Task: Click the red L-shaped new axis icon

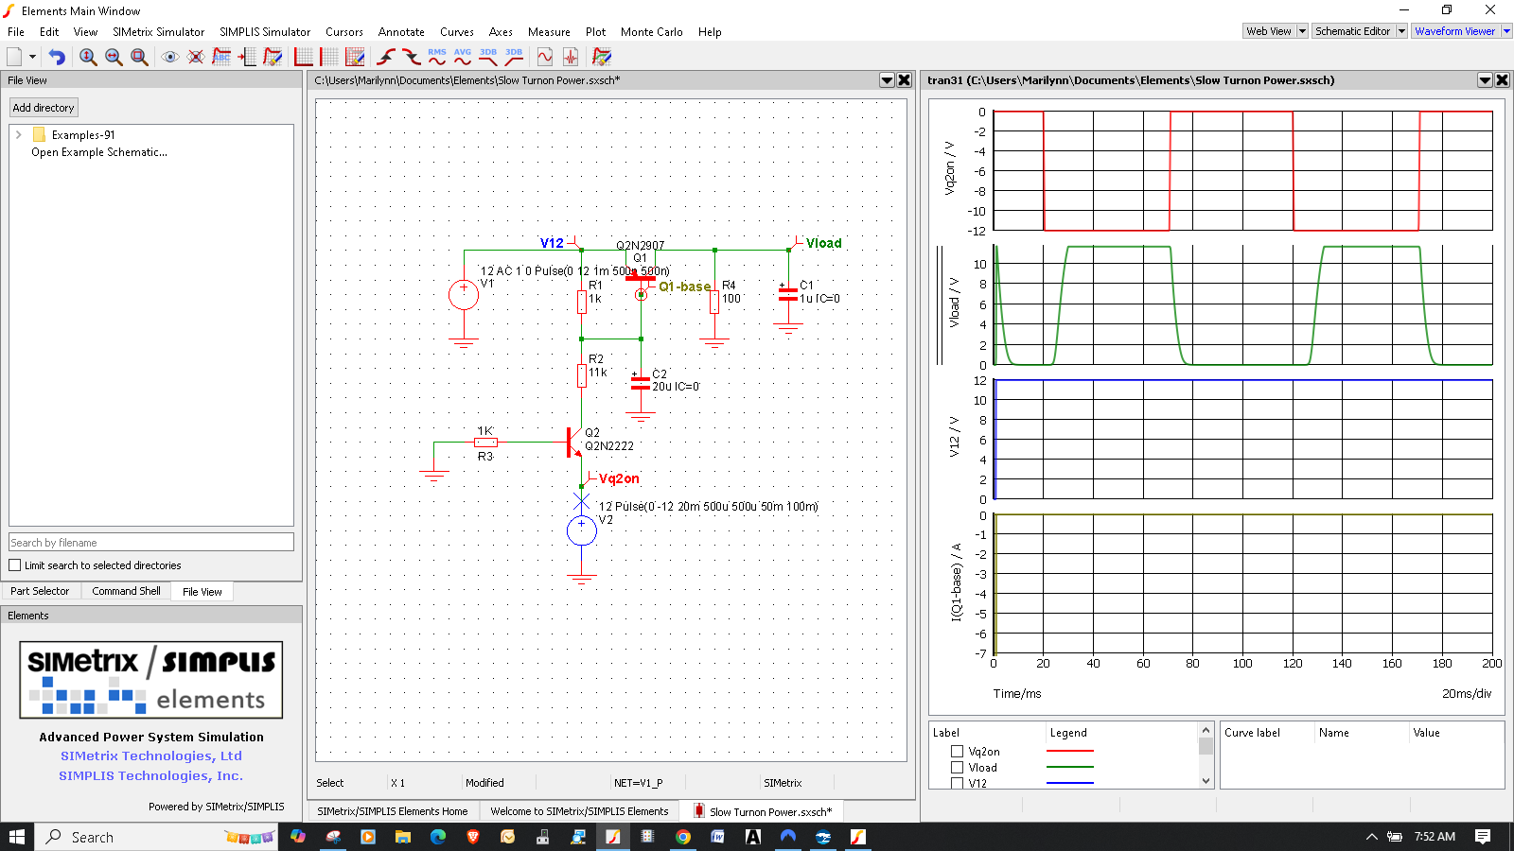Action: coord(304,57)
